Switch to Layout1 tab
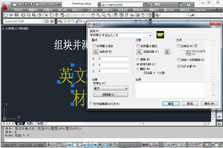 click(30, 124)
